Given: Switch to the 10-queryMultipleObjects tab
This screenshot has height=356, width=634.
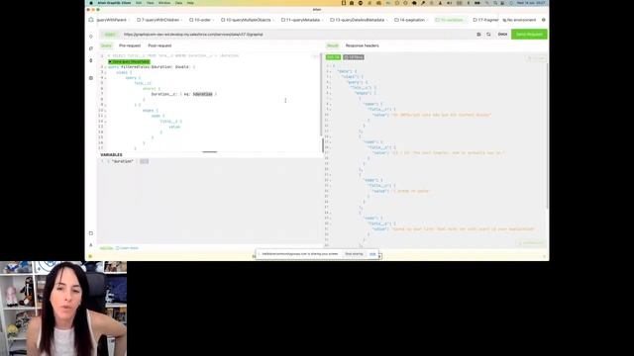Looking at the screenshot, I should (x=248, y=20).
